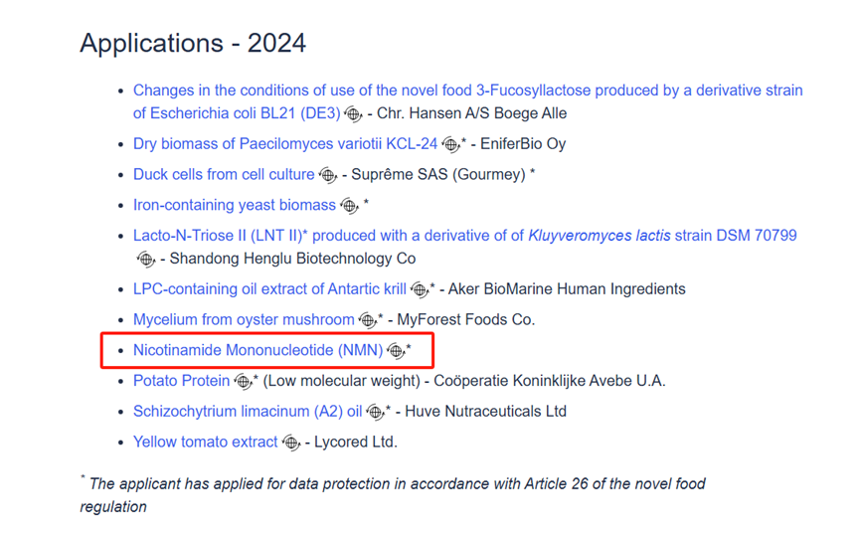Open Yellow tomato extract link

click(x=205, y=442)
